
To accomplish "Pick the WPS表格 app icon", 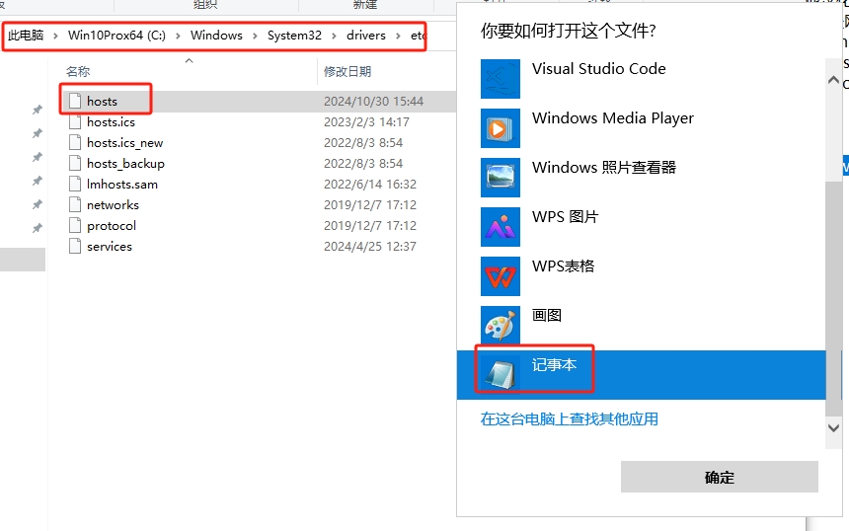I will (x=501, y=276).
